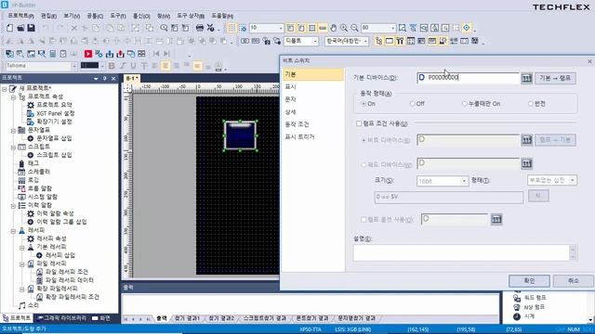Click the pin icon on 프로젝트 panel header
The height and width of the screenshot is (334, 595).
point(105,78)
